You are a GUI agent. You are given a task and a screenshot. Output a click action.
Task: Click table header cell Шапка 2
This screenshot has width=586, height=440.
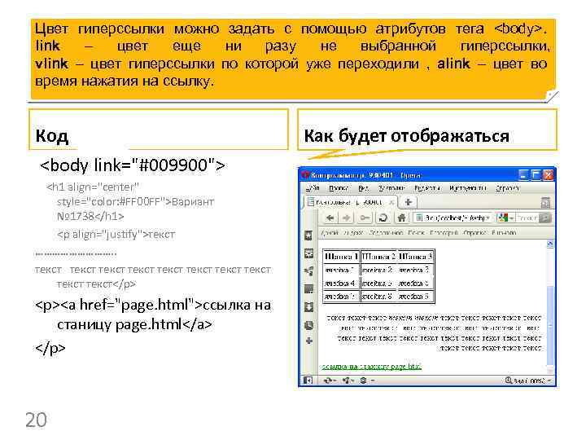[x=378, y=257]
